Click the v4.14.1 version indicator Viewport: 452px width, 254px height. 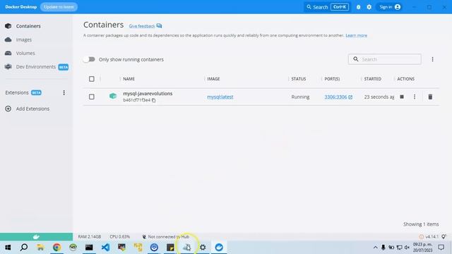(x=432, y=237)
